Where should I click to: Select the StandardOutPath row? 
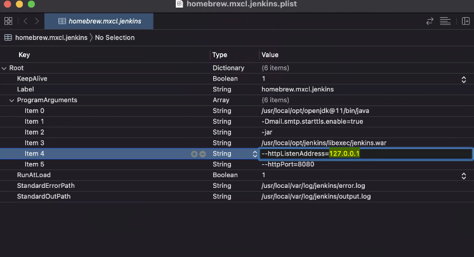click(x=237, y=196)
